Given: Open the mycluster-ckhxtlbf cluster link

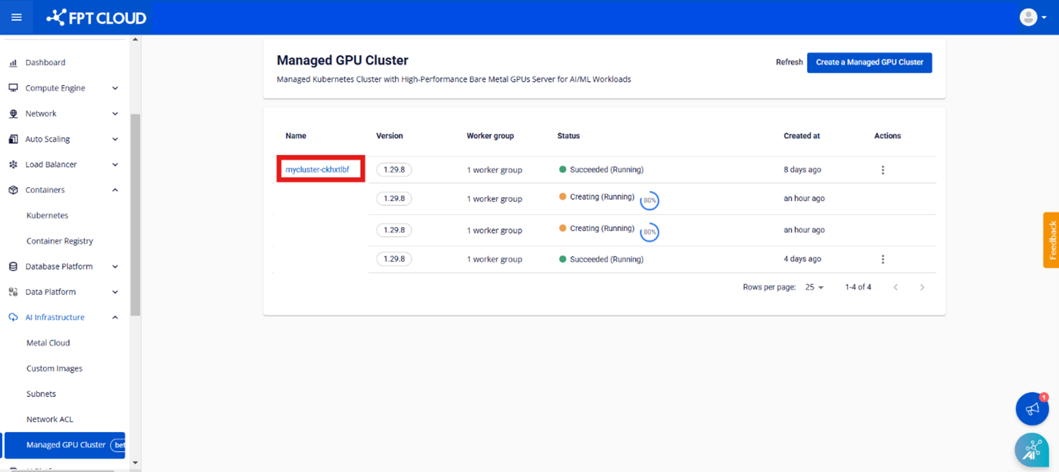Looking at the screenshot, I should [x=317, y=169].
